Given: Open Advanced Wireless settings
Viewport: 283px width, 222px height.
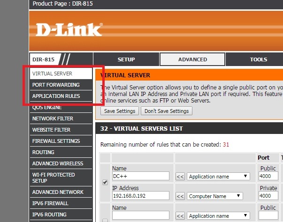Looking at the screenshot, I should pyautogui.click(x=57, y=163).
